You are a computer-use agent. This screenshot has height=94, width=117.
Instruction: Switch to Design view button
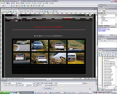(15, 11)
